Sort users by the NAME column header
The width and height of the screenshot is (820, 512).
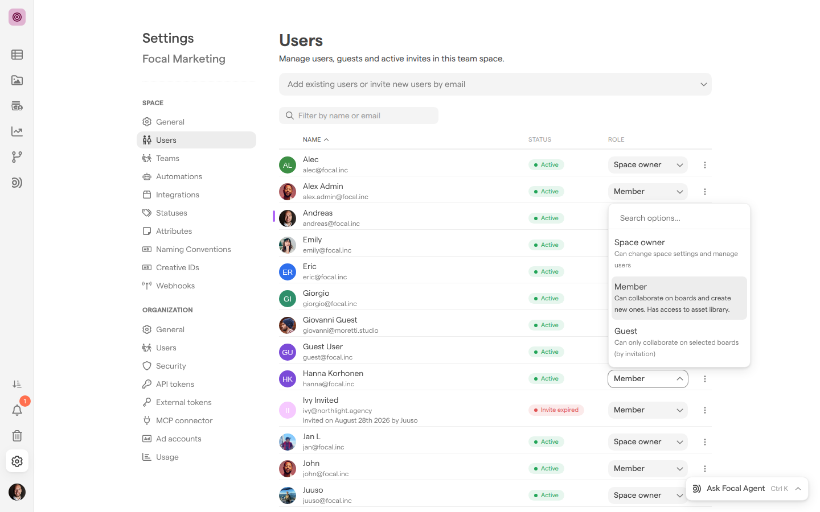pyautogui.click(x=316, y=139)
